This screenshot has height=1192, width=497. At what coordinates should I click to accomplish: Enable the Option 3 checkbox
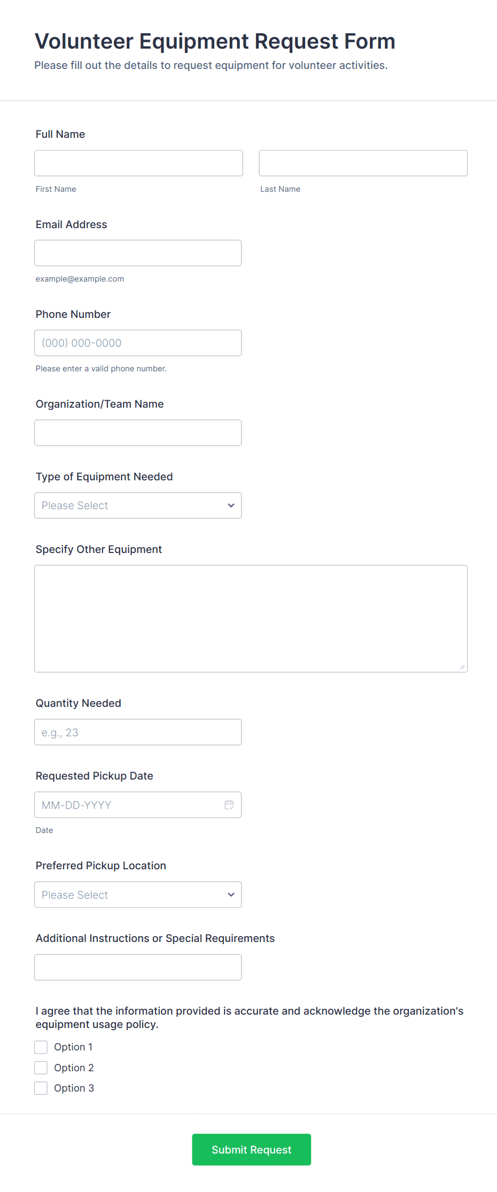(41, 1088)
